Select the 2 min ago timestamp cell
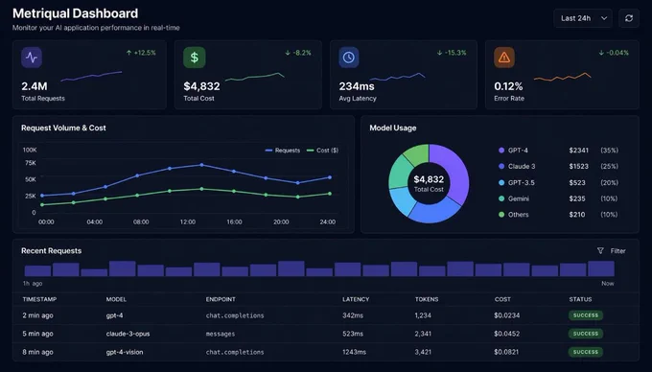The height and width of the screenshot is (372, 652). [x=37, y=315]
